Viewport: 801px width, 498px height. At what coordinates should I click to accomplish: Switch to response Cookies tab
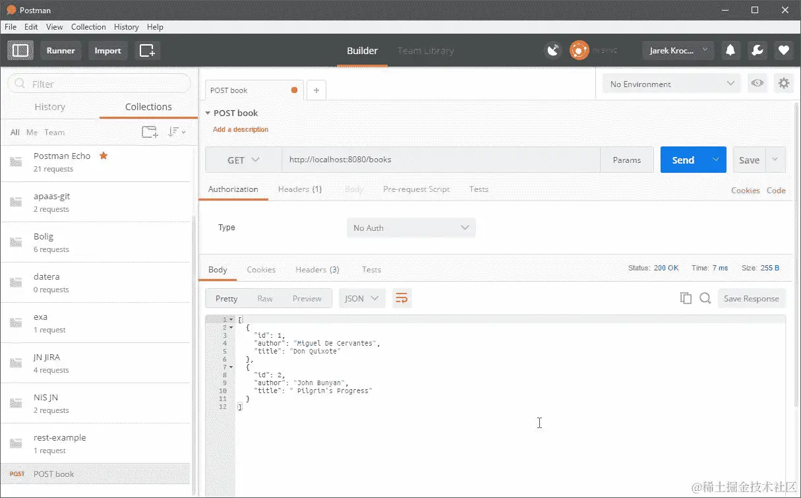point(261,270)
